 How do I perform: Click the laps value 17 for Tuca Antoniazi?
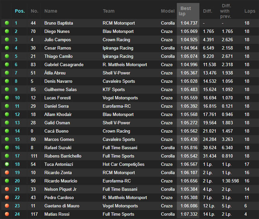[x=247, y=164]
